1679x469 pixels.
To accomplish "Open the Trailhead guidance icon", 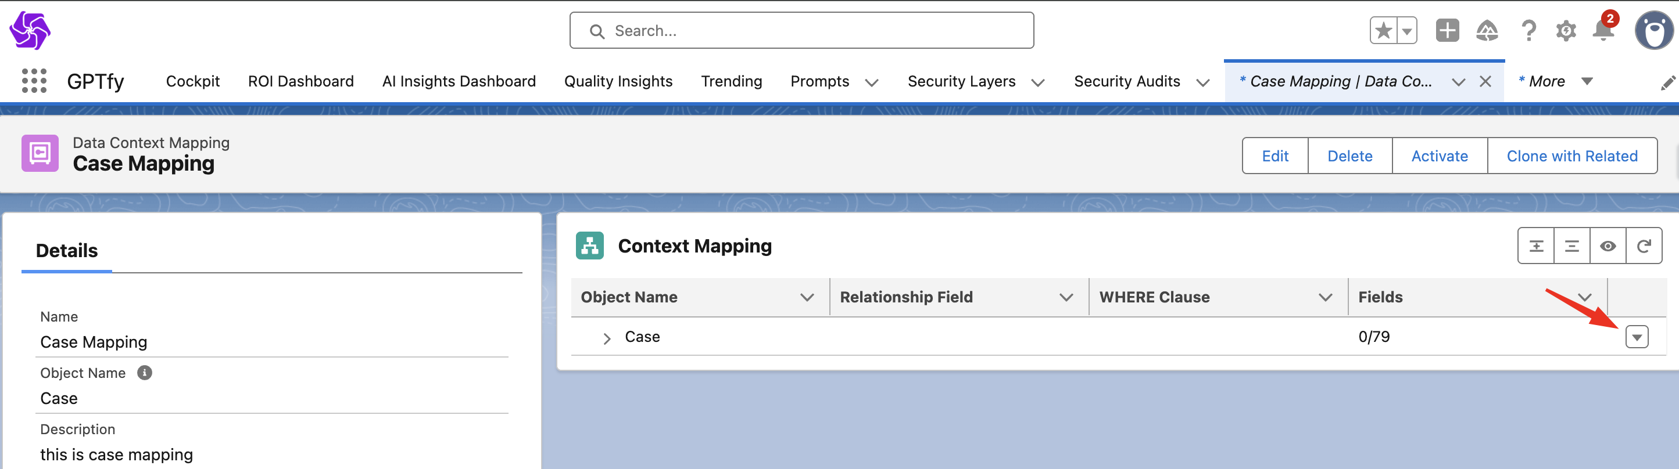I will 1487,31.
